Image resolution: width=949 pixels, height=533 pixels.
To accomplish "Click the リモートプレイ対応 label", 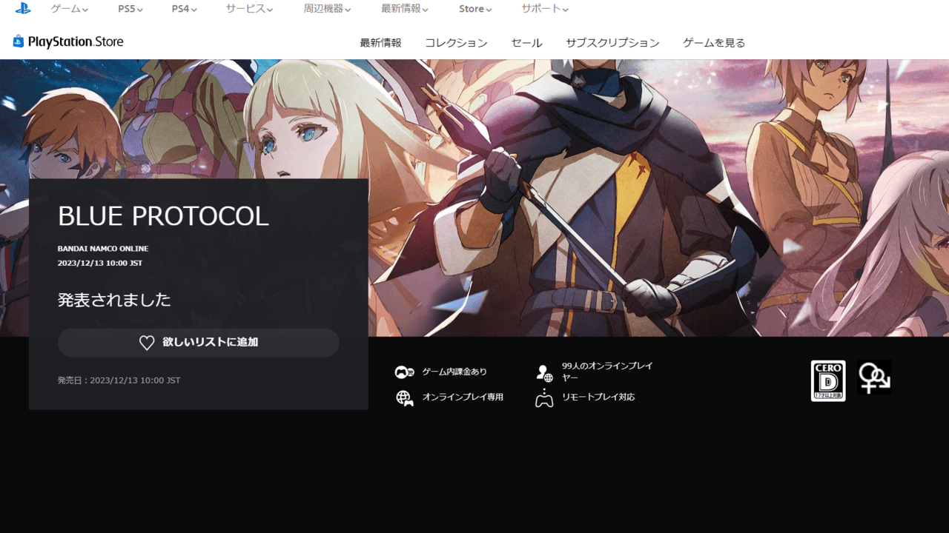I will tap(598, 398).
